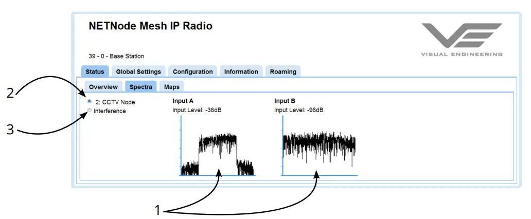This screenshot has width=531, height=219.
Task: Click the Input A spectrum graph
Action: tap(217, 145)
